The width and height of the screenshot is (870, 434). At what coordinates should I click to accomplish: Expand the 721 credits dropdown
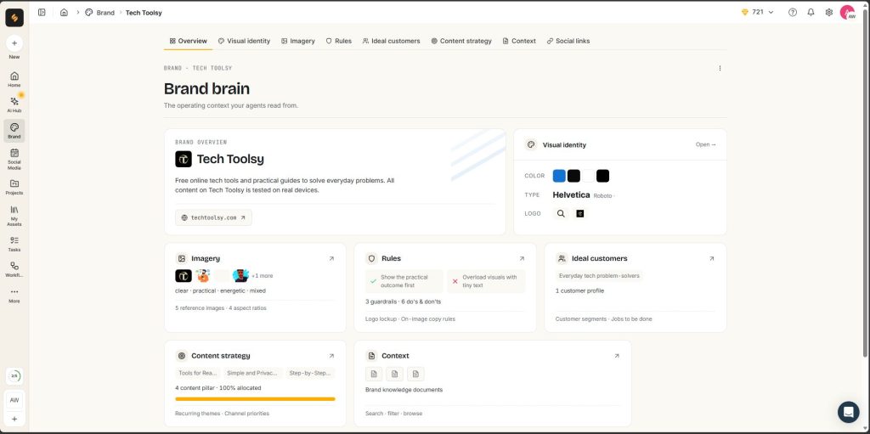(x=757, y=12)
